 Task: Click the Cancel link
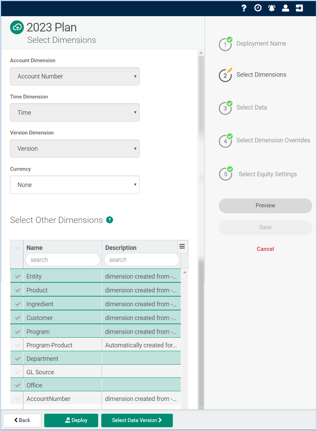pos(265,249)
